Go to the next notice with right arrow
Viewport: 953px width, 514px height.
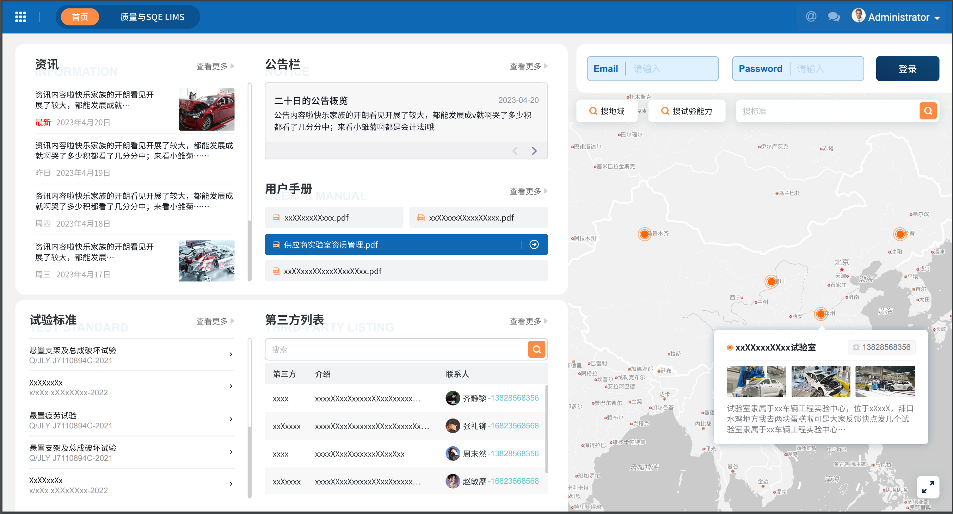coord(534,151)
